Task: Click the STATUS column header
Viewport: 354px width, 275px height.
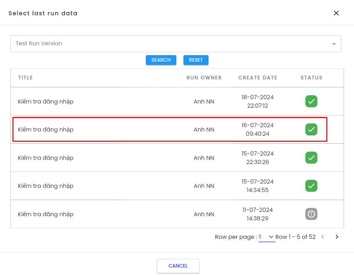Action: pos(311,78)
